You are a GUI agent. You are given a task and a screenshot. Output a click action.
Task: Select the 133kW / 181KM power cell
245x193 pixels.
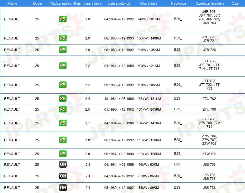click(149, 99)
